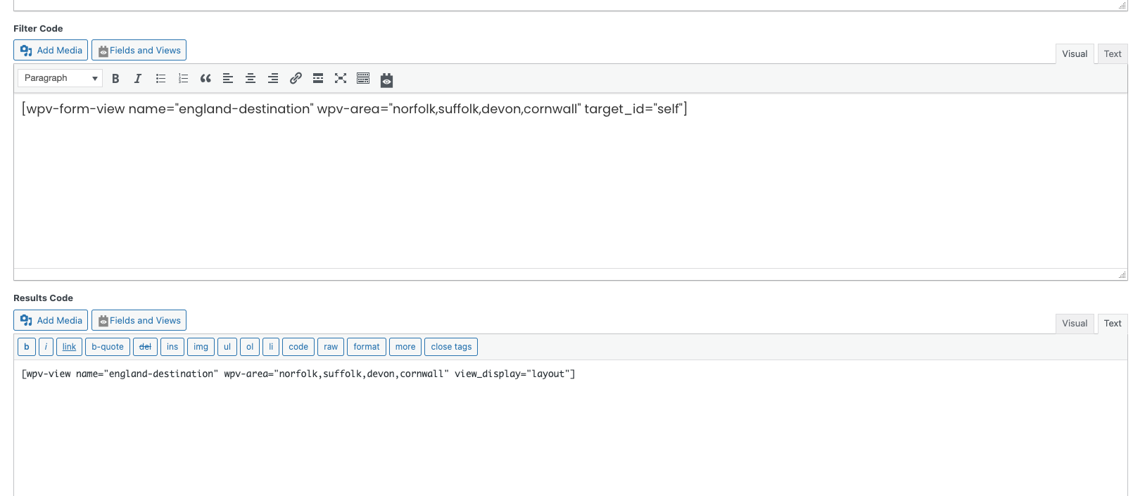Image resolution: width=1133 pixels, height=496 pixels.
Task: Insert numbered list in Filter Code editor
Action: tap(183, 79)
